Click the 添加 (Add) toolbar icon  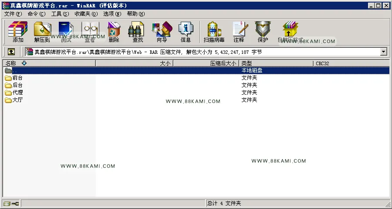(x=18, y=32)
